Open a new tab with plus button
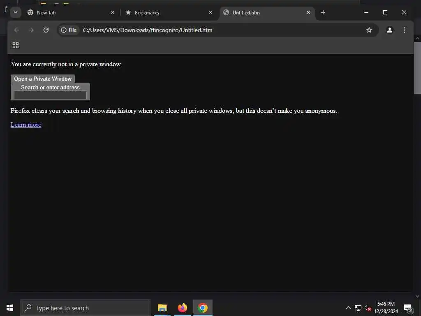This screenshot has width=421, height=316. tap(323, 12)
